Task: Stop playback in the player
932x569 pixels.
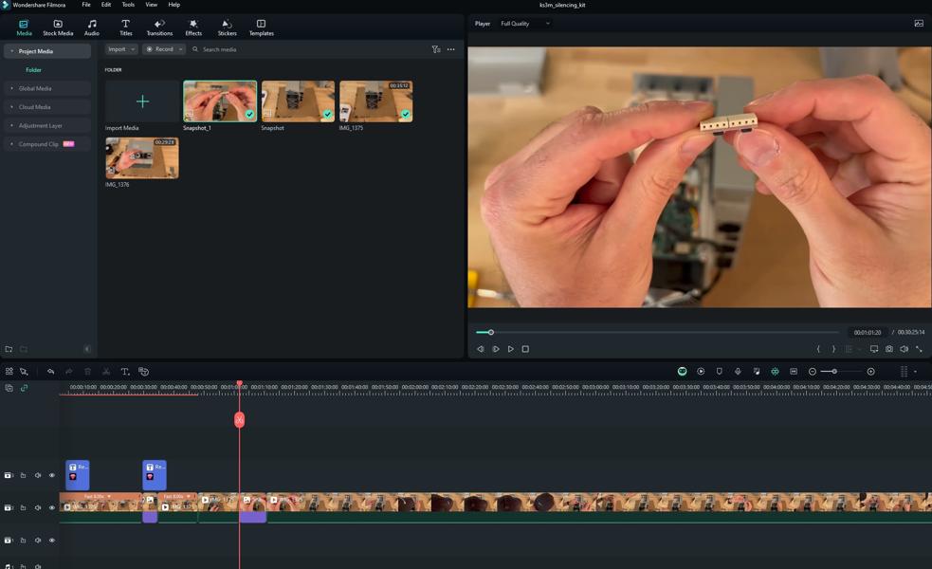Action: coord(525,349)
